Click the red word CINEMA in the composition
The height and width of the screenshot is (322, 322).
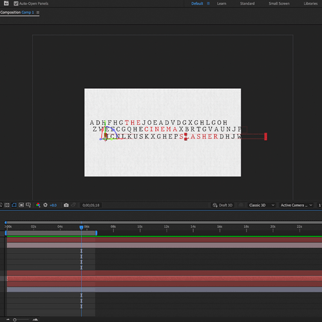161,129
